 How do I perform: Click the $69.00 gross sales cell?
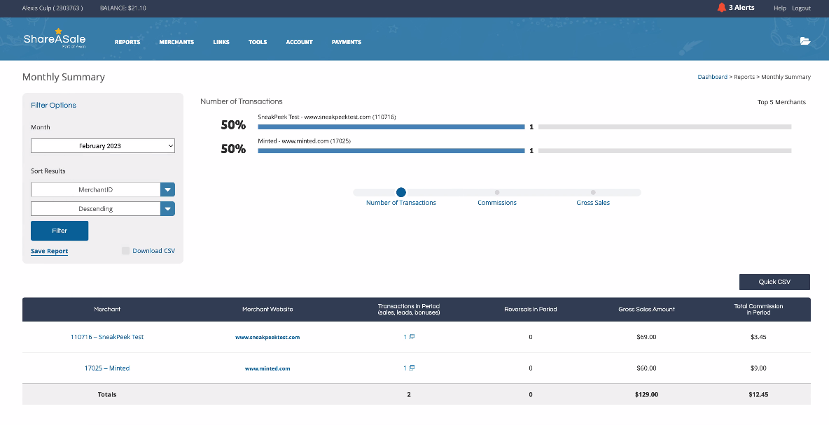click(646, 337)
